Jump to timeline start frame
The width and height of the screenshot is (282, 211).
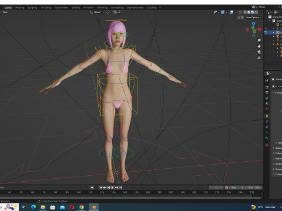coord(100,188)
